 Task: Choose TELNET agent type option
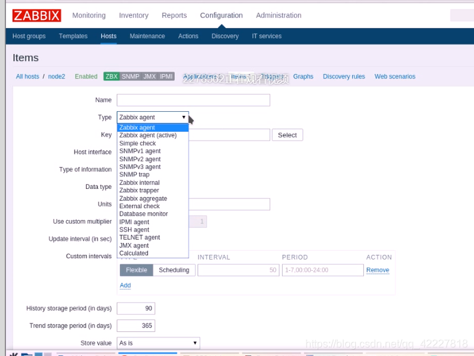153,238
